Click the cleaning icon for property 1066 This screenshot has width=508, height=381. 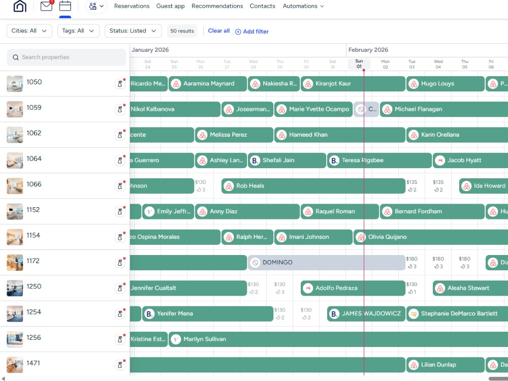click(120, 186)
